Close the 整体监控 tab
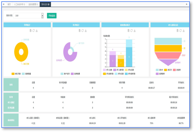194x132 pixels. (x=48, y=4)
